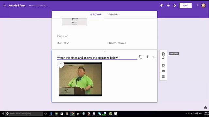Open the more options menu beside SEND
The width and height of the screenshot is (209, 117).
[197, 6]
